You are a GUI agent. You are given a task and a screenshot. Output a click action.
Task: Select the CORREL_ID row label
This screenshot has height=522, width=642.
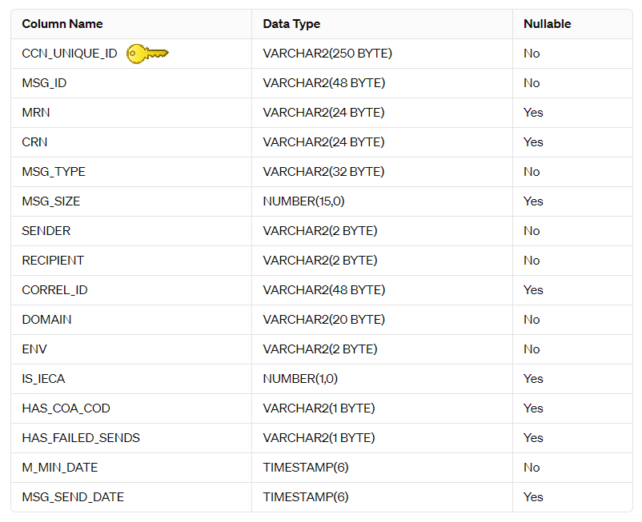tap(55, 290)
